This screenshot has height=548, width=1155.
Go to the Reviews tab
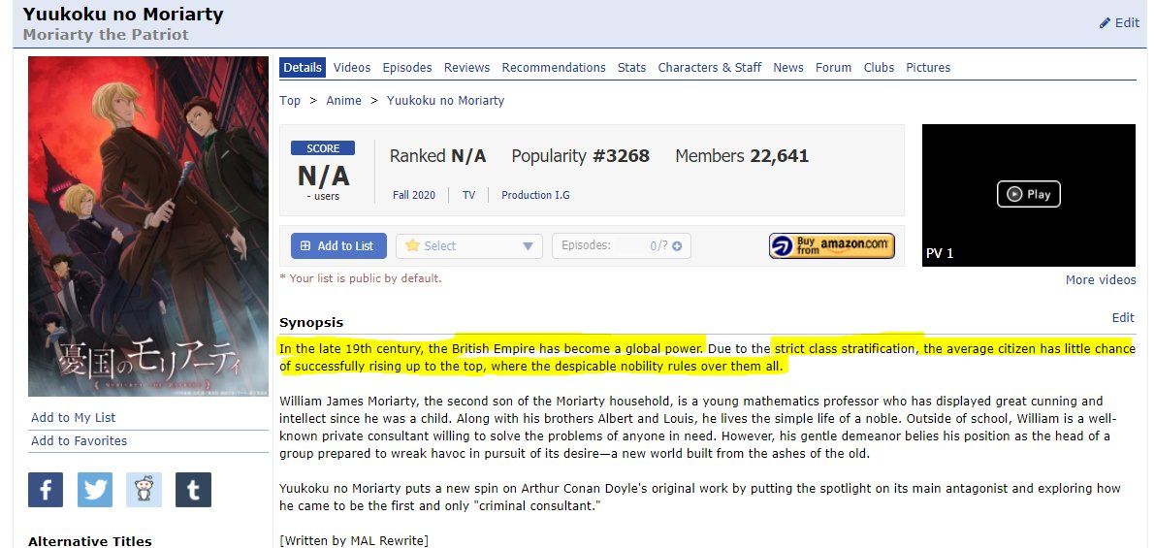coord(466,68)
